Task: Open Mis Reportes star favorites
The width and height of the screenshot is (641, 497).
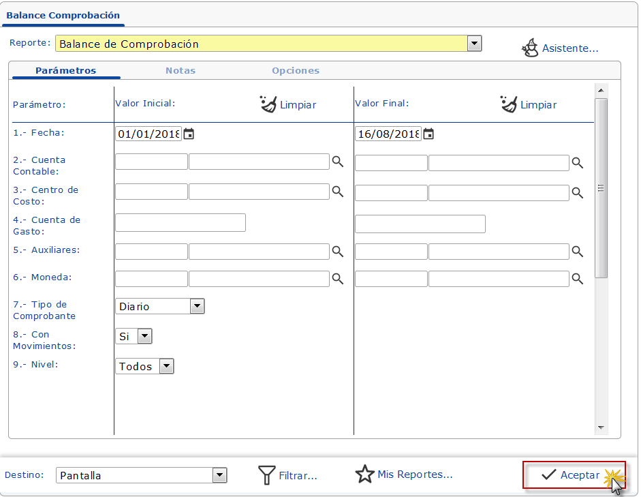Action: (365, 475)
